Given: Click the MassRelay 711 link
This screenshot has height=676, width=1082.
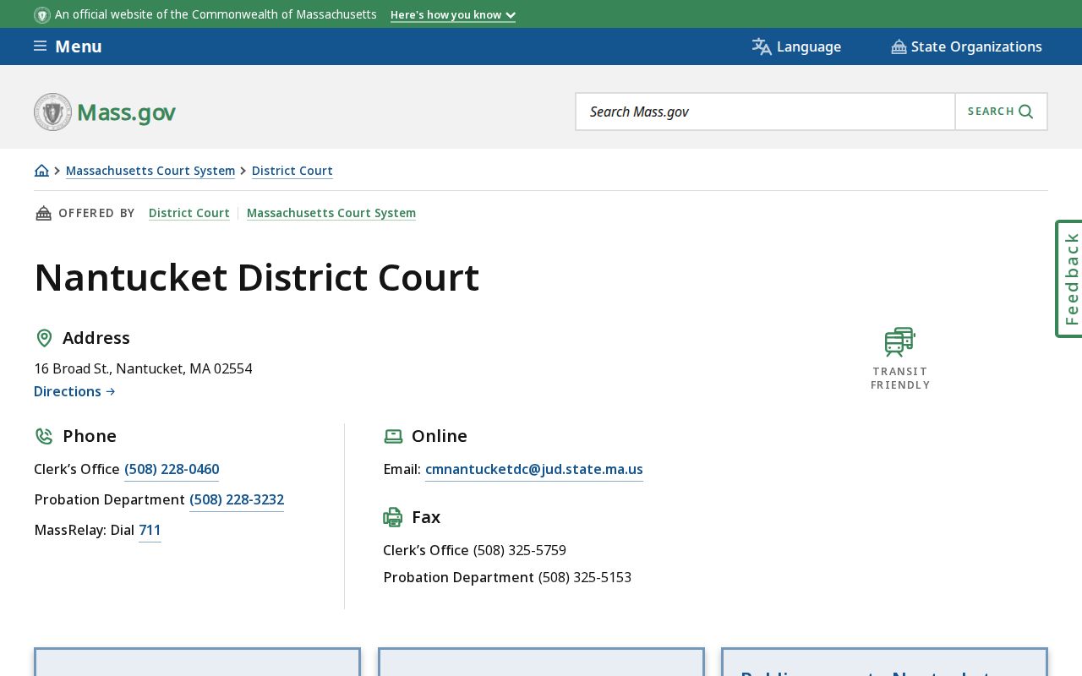Looking at the screenshot, I should point(150,530).
